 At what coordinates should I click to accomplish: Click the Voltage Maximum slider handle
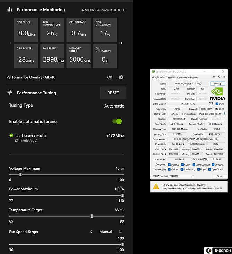click(20, 175)
